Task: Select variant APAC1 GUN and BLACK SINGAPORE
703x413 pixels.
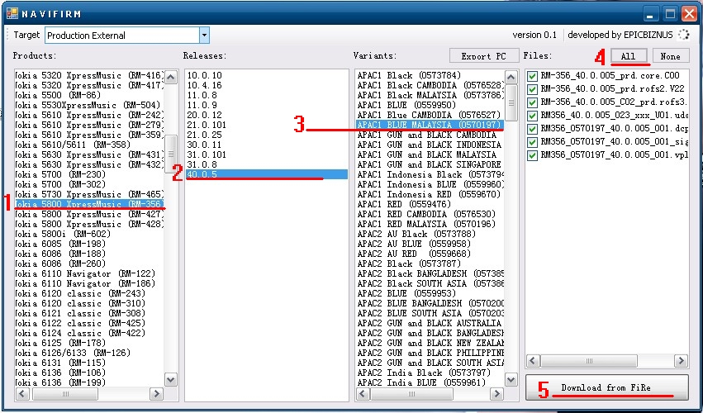Action: [x=429, y=164]
